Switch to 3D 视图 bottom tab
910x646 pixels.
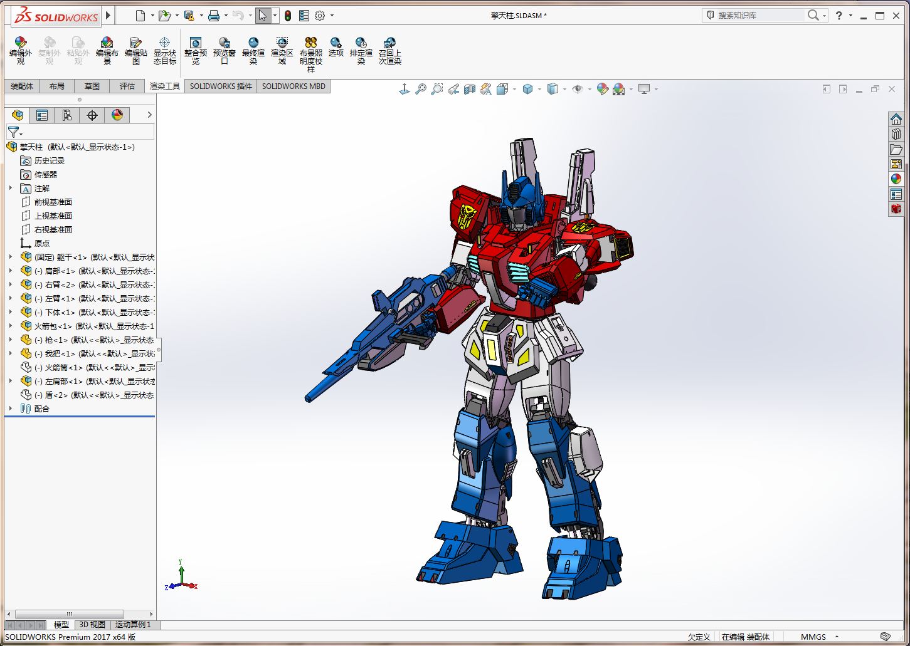92,625
